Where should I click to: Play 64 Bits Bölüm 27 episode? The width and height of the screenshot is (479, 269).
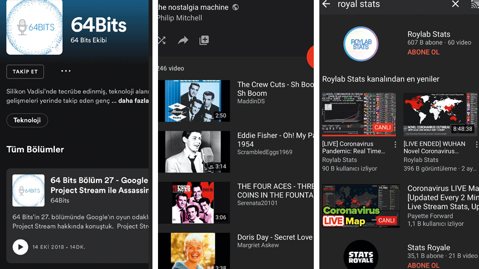pos(20,247)
